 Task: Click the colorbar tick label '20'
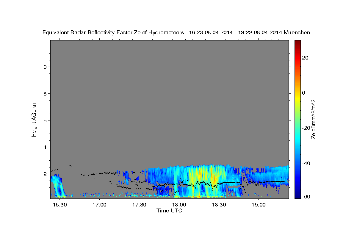tap(305, 58)
